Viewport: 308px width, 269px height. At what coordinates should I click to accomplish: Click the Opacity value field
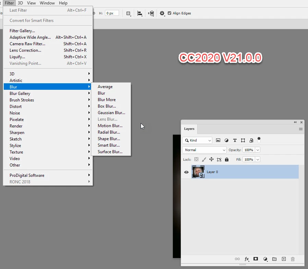249,150
